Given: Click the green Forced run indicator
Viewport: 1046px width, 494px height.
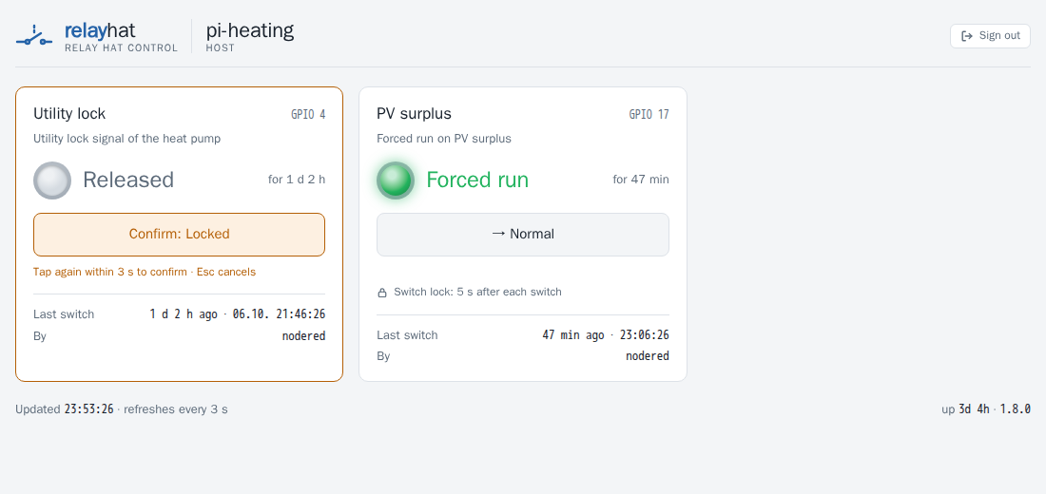Looking at the screenshot, I should (x=396, y=180).
